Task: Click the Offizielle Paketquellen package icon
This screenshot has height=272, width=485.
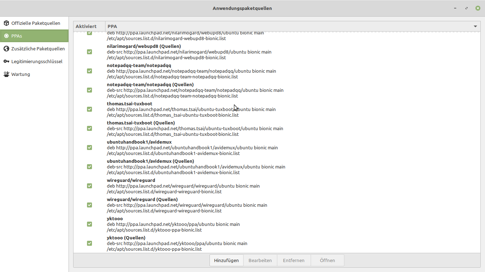Action: coord(6,23)
